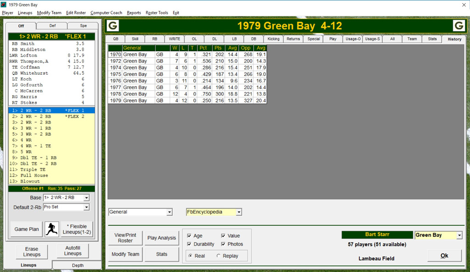Image resolution: width=470 pixels, height=272 pixels.
Task: Open the Game Plan button
Action: (x=26, y=229)
